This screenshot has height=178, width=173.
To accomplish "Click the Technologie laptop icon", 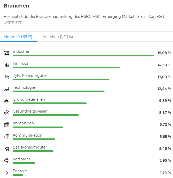I will click(x=7, y=89).
